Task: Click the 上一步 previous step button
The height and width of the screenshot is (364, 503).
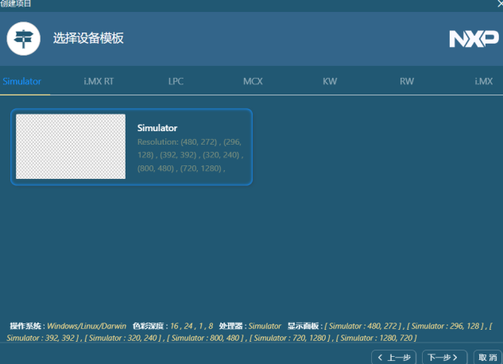Action: click(394, 358)
